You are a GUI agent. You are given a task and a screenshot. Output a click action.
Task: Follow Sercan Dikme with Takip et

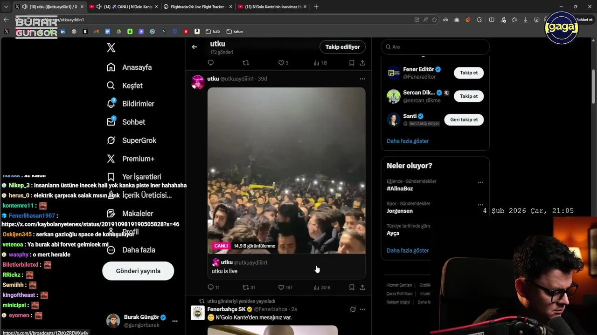pyautogui.click(x=469, y=96)
